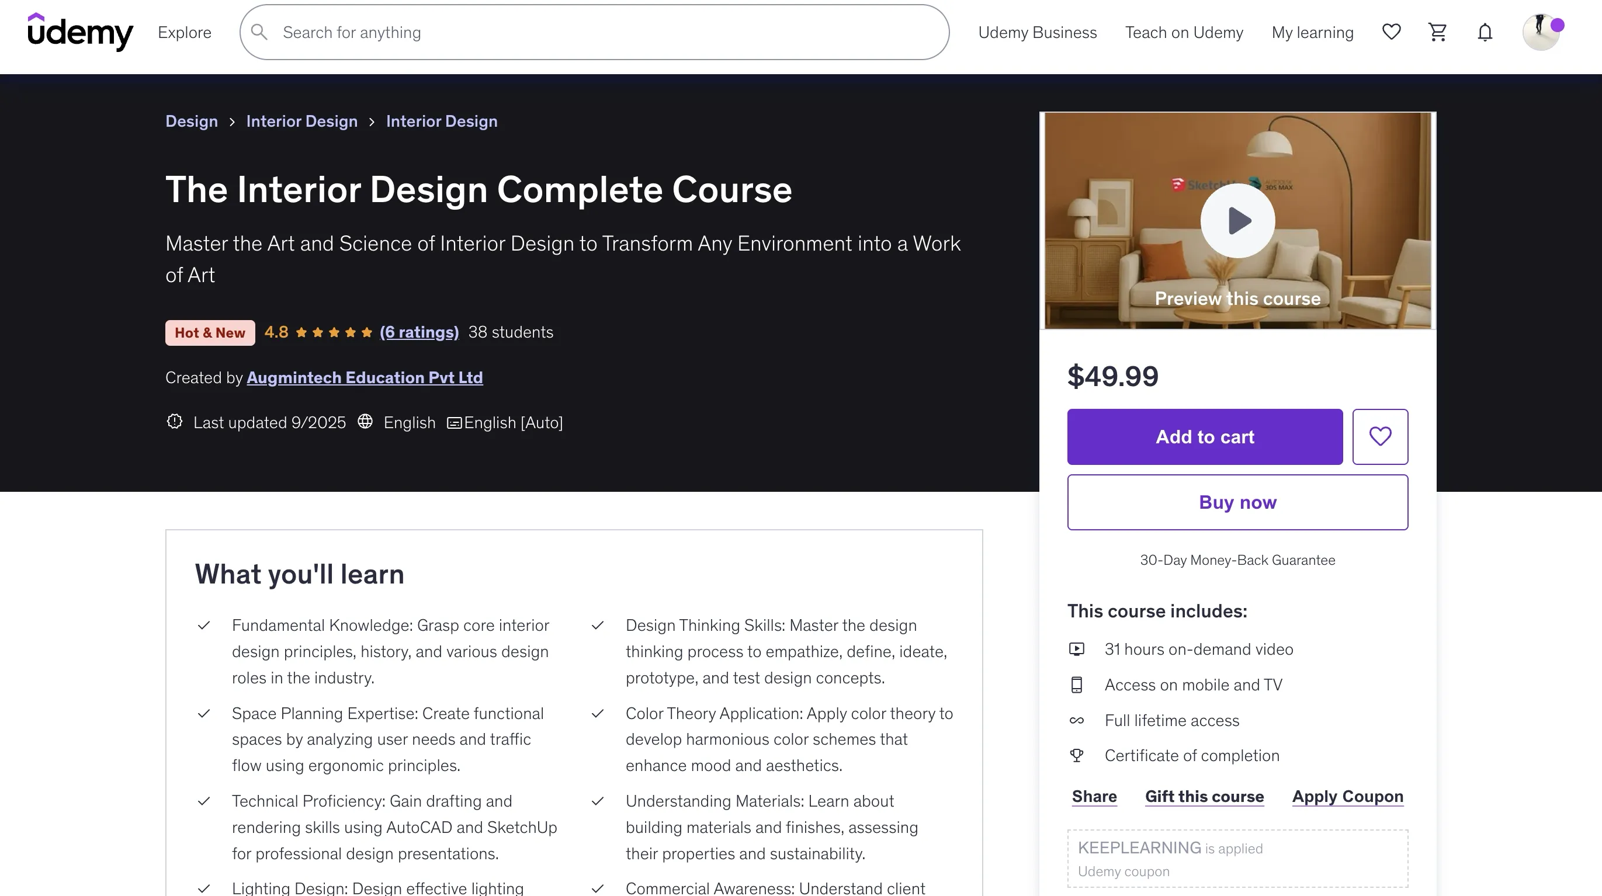This screenshot has width=1602, height=896.
Task: Open the shopping cart icon
Action: point(1437,32)
